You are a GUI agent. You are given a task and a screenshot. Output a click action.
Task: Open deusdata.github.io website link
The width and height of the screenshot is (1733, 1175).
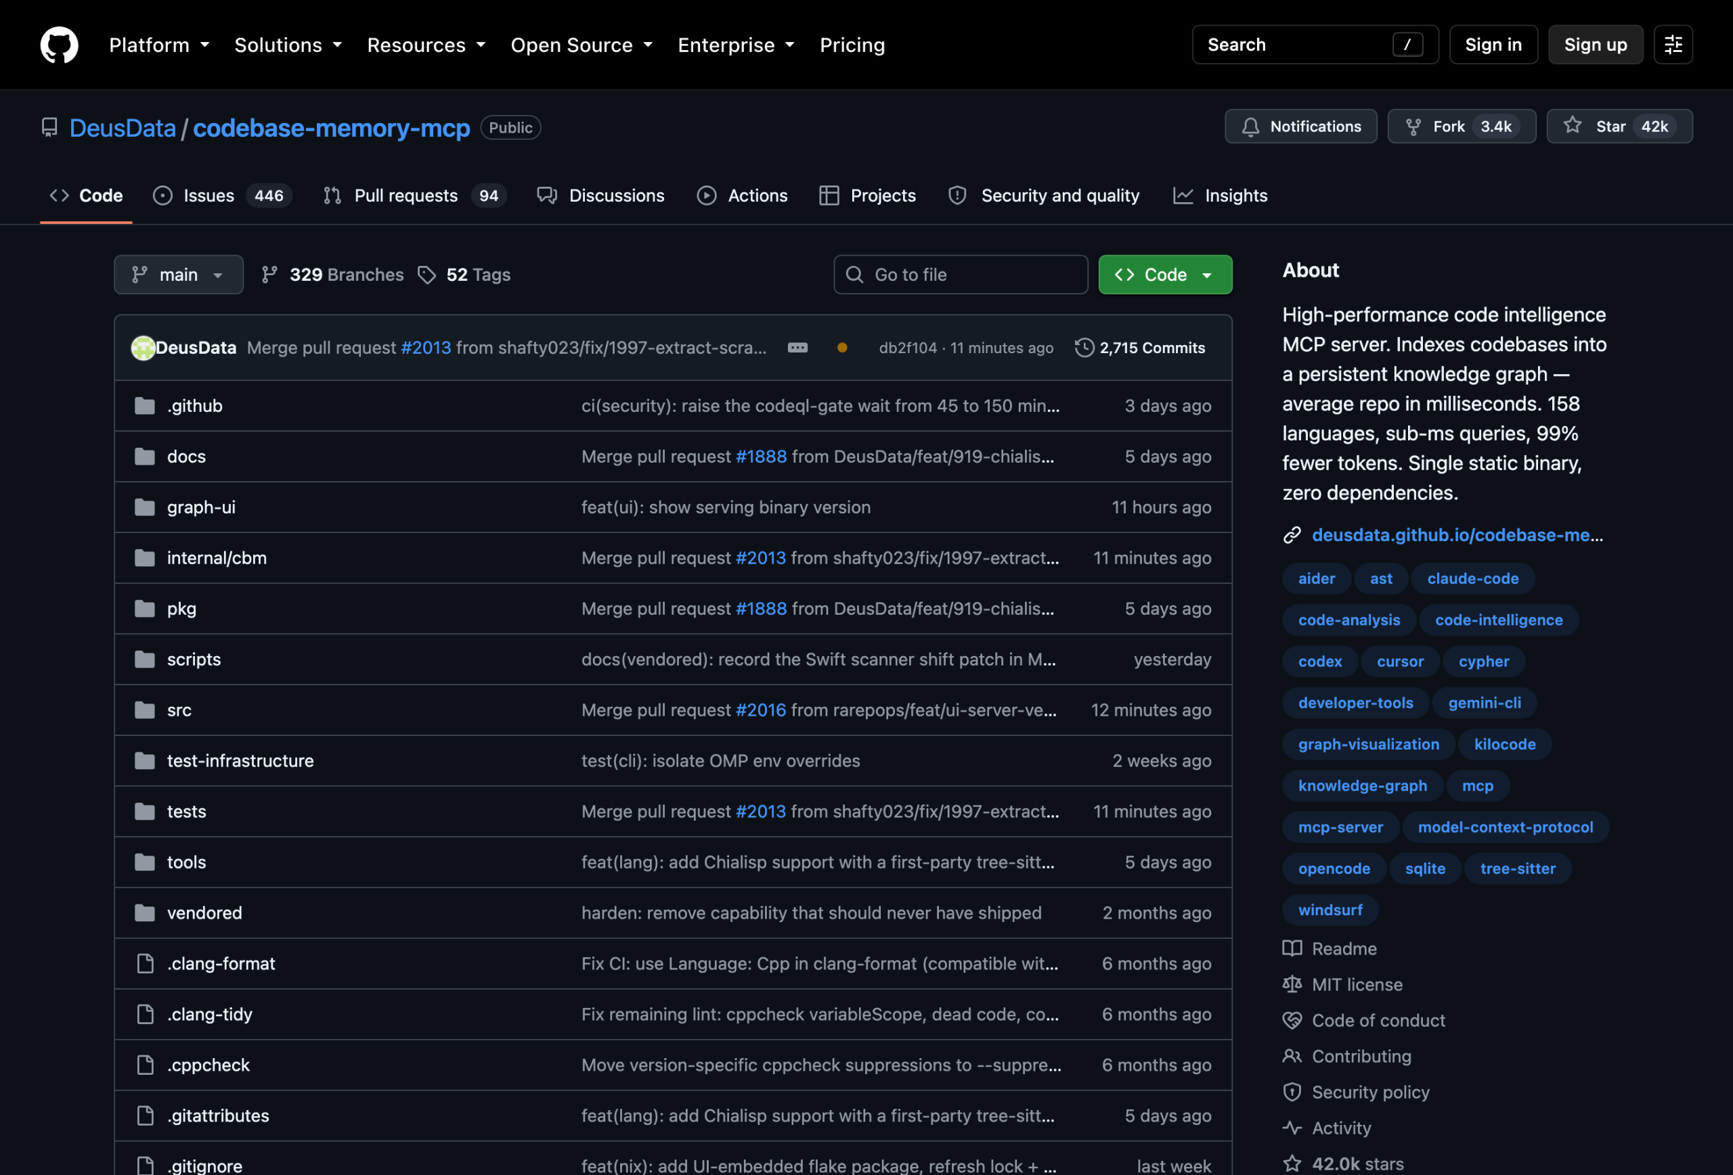(x=1457, y=535)
